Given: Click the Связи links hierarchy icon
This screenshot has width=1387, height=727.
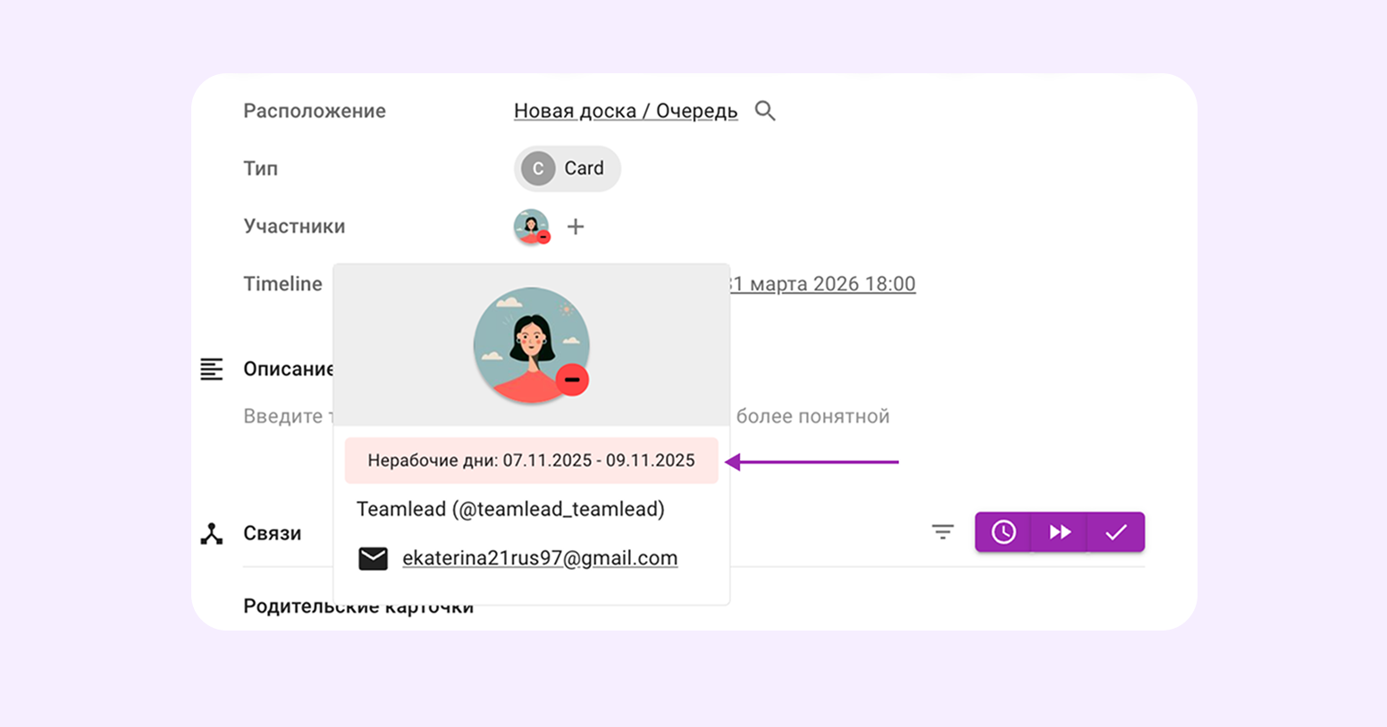Looking at the screenshot, I should coord(212,533).
